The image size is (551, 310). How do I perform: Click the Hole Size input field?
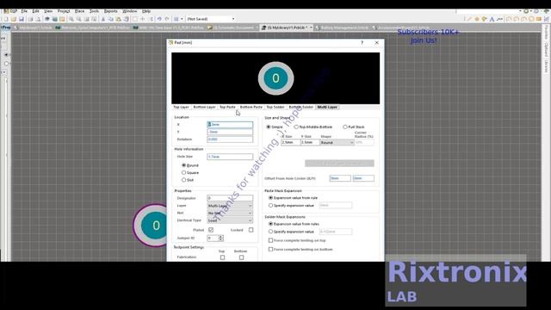[230, 157]
